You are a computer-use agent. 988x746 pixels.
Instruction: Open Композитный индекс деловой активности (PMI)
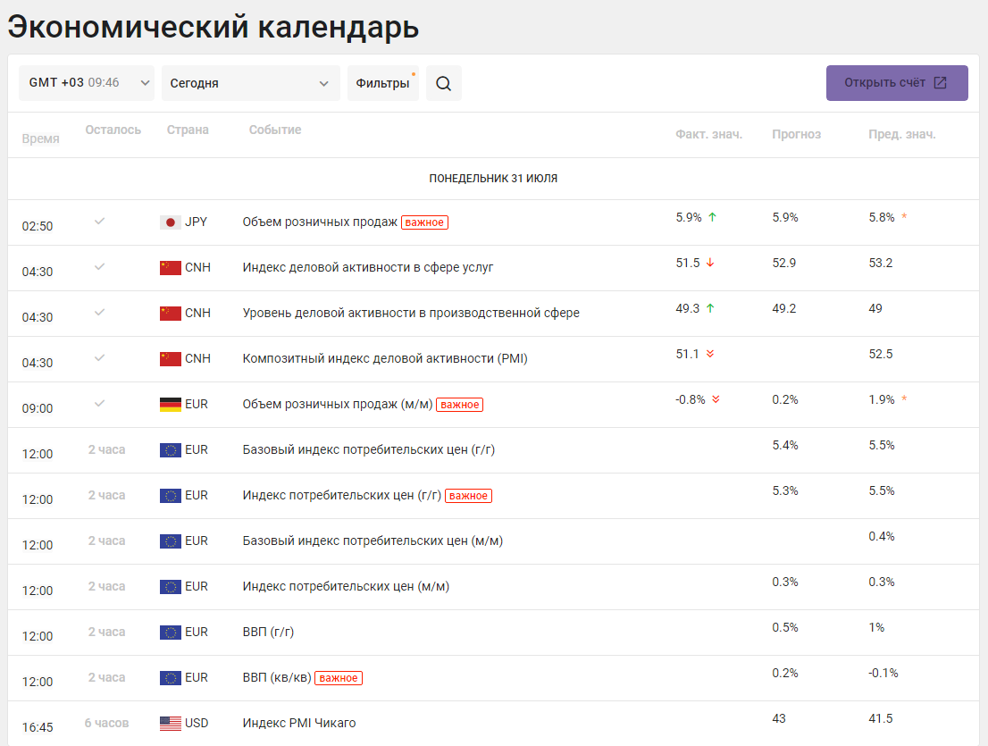click(385, 358)
